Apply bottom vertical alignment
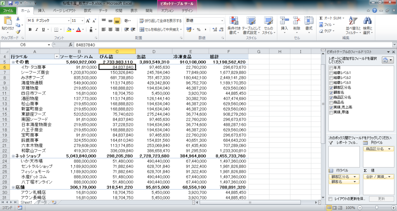Viewport: 397px width, 211px height. click(117, 21)
